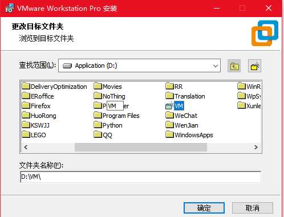Screen dimensions: 284x217
Task: Select the WinR folder
Action: tap(249, 87)
